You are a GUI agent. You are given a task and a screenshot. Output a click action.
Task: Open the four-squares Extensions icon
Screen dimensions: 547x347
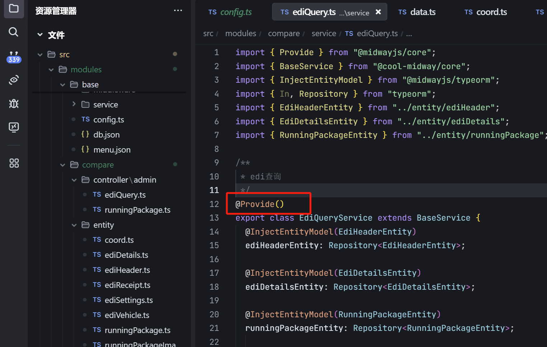pyautogui.click(x=14, y=163)
